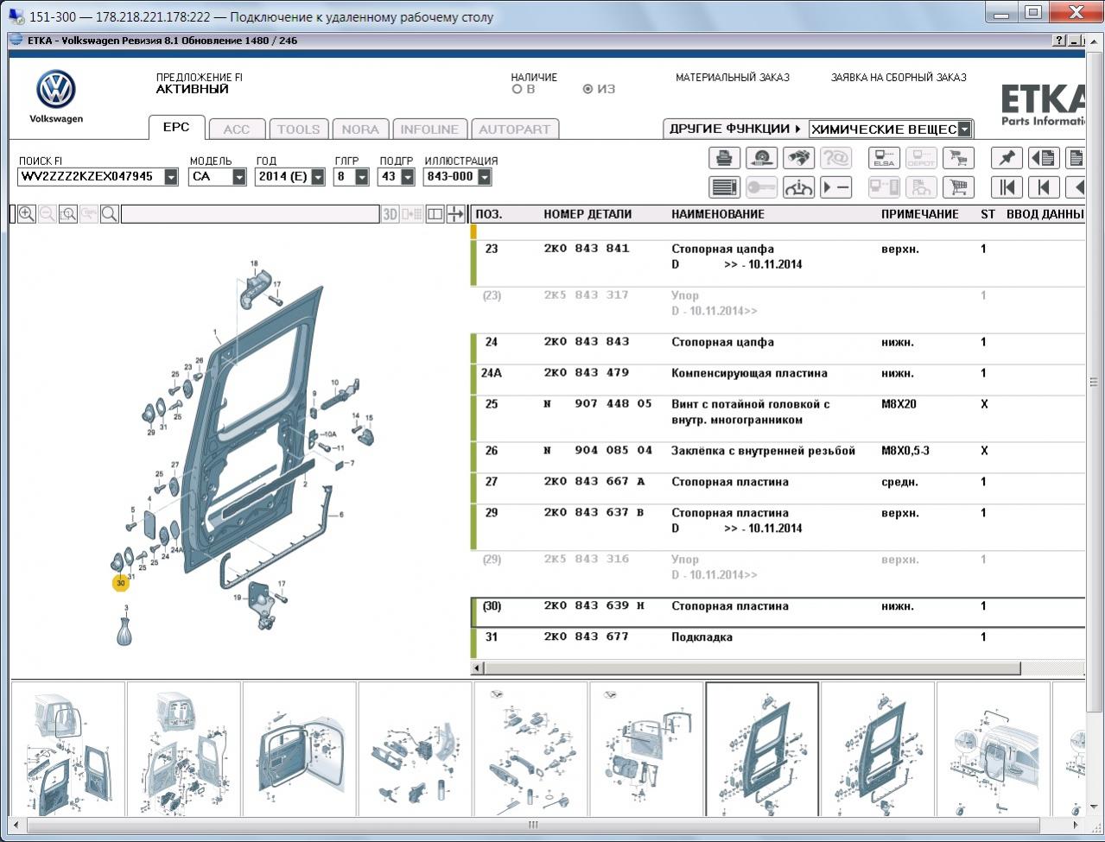Viewport: 1105px width, 842px height.
Task: Go to previous record bar-arrow icon
Action: pyautogui.click(x=1044, y=187)
